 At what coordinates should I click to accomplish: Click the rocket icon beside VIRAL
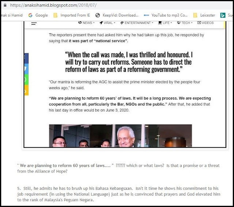pyautogui.click(x=101, y=23)
